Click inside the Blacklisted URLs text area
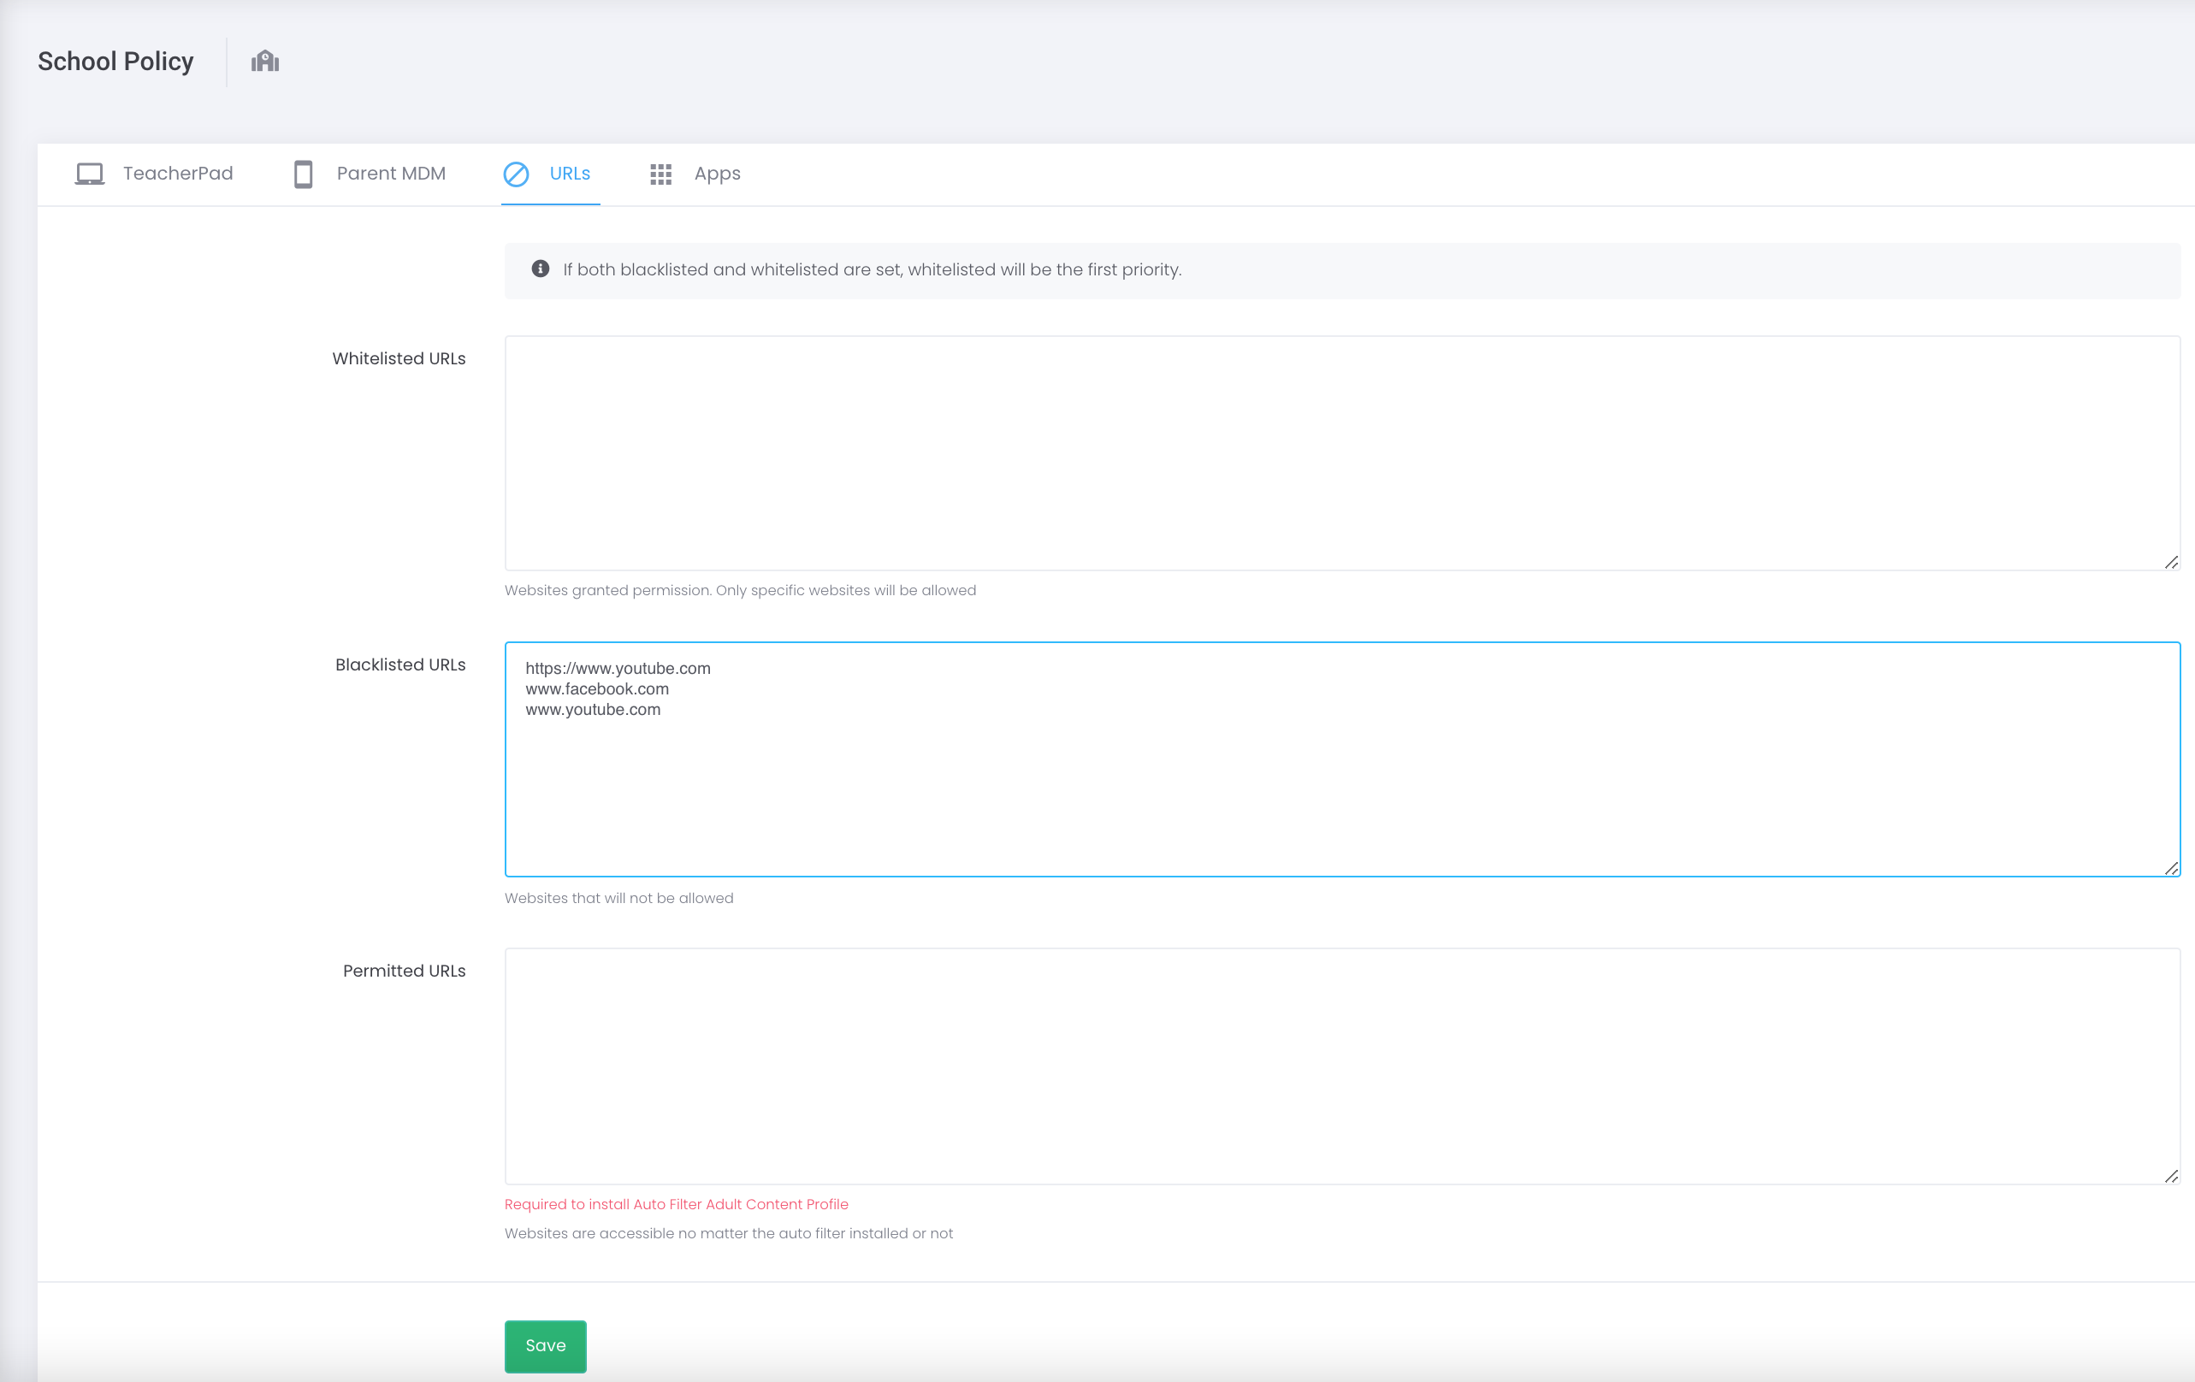 [x=1343, y=759]
